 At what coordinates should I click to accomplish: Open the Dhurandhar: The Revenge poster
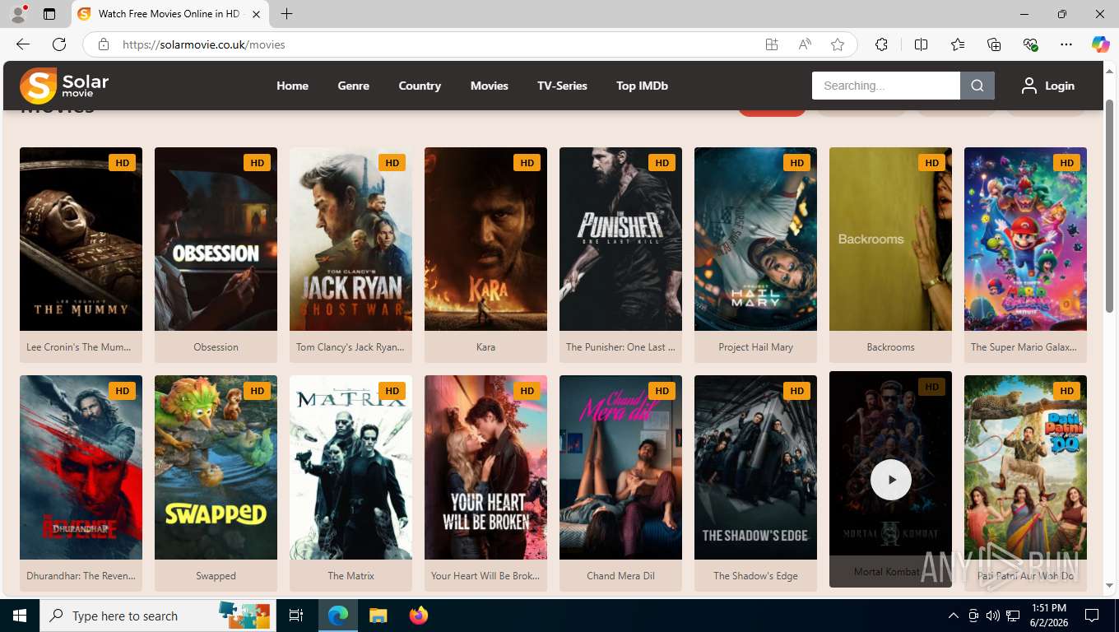click(81, 467)
